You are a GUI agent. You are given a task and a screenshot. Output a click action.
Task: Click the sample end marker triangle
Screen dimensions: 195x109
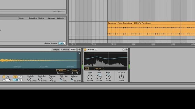[79, 53]
